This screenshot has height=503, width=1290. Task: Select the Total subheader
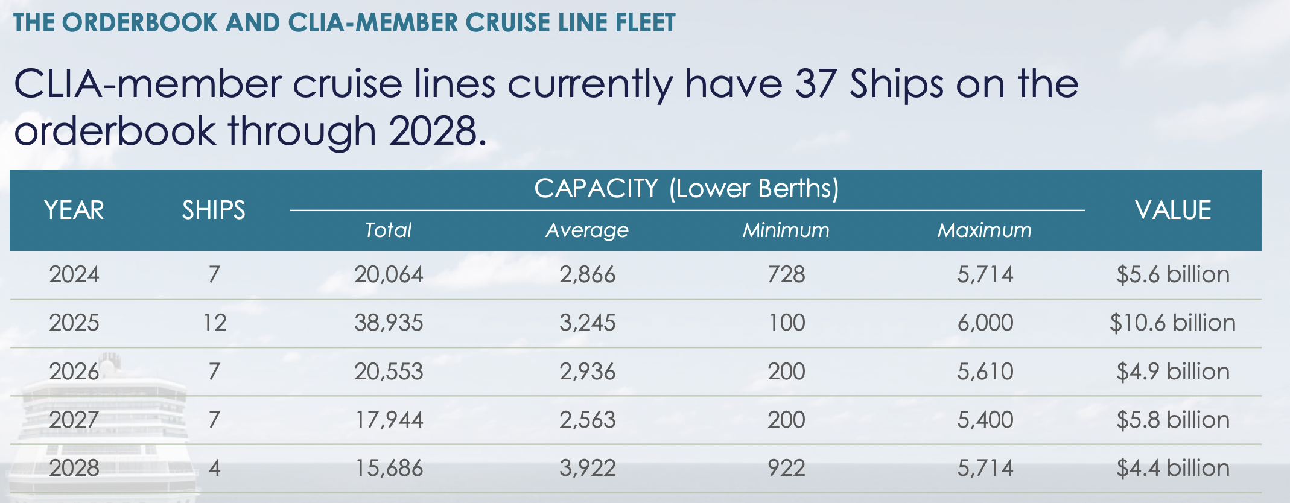(388, 230)
